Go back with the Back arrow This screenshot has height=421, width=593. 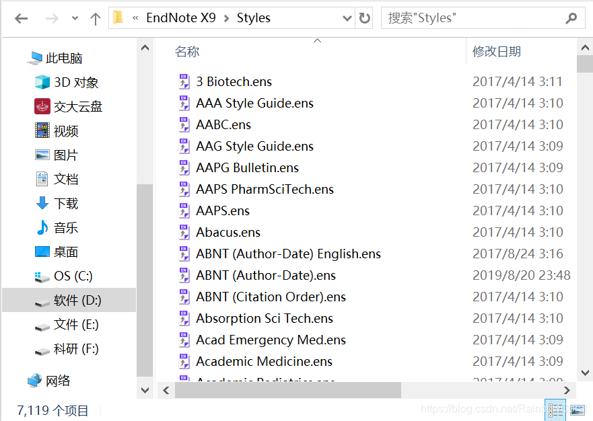tap(21, 18)
